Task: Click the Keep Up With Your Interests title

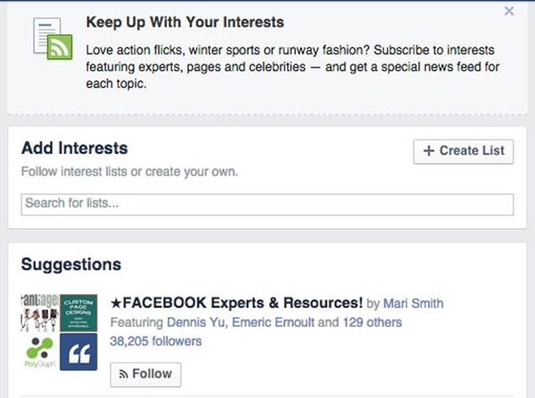Action: pos(185,22)
